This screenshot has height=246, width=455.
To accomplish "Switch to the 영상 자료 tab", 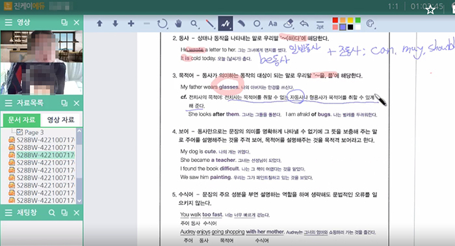I will coord(60,120).
